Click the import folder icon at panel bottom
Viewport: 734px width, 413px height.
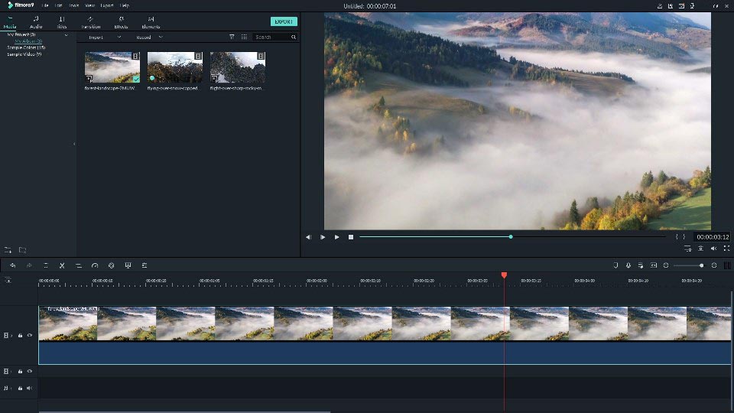(22, 250)
